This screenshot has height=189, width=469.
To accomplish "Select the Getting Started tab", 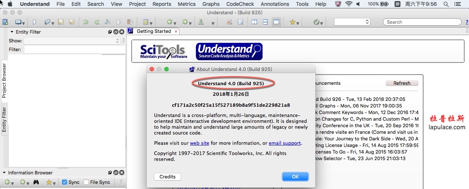I will tap(154, 31).
